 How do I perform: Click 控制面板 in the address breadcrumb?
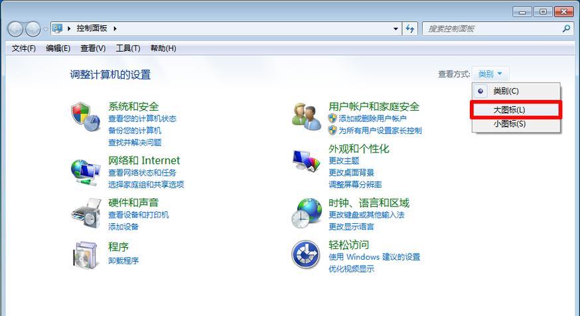92,28
